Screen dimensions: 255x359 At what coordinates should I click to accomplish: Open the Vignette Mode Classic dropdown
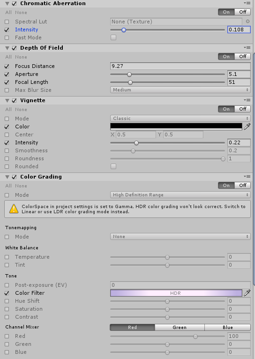pyautogui.click(x=180, y=119)
